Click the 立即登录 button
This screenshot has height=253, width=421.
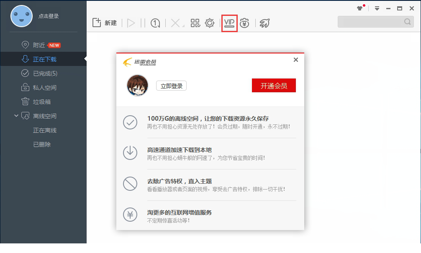pos(171,86)
